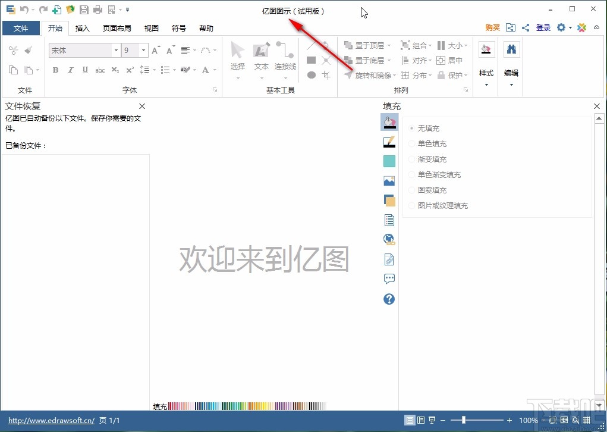Viewport: 607px width, 432px height.
Task: Expand the 旋转和镜像 dropdown
Action: tap(394, 75)
